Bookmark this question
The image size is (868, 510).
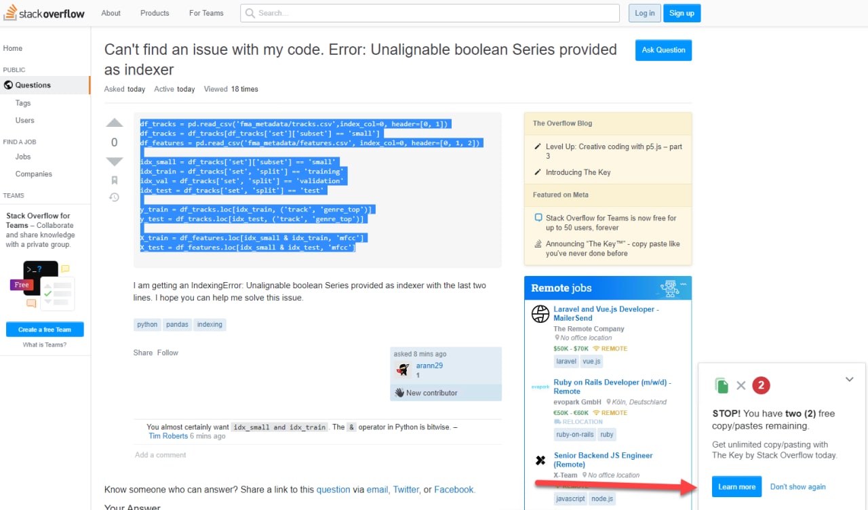coord(115,180)
